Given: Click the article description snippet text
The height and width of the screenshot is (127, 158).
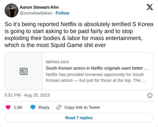Looking at the screenshot, I should (x=96, y=77).
